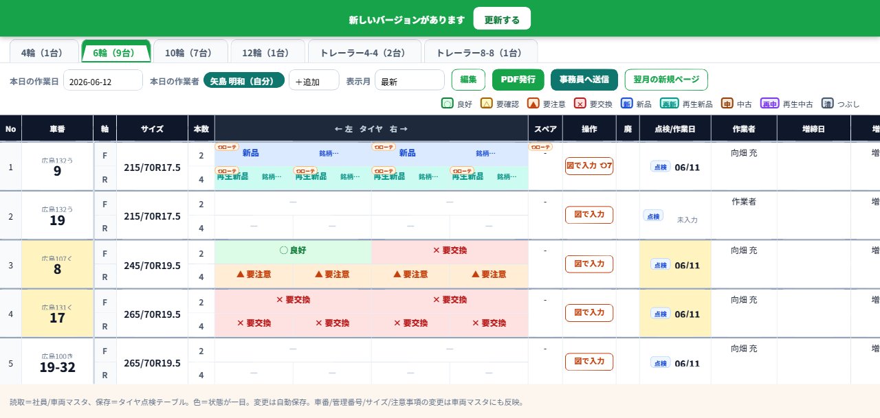Send to office with 事務員へ送信
The image size is (880, 418).
pos(584,80)
